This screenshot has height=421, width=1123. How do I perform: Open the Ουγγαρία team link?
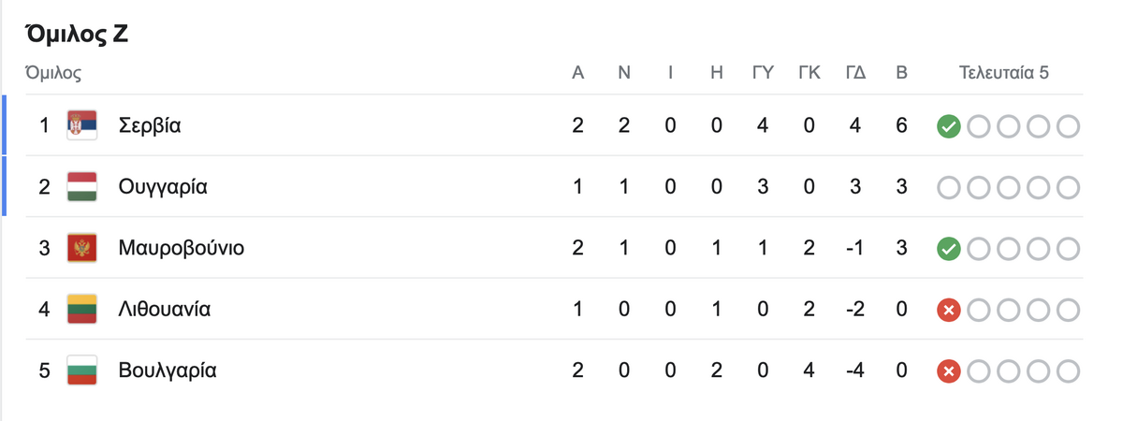point(163,187)
